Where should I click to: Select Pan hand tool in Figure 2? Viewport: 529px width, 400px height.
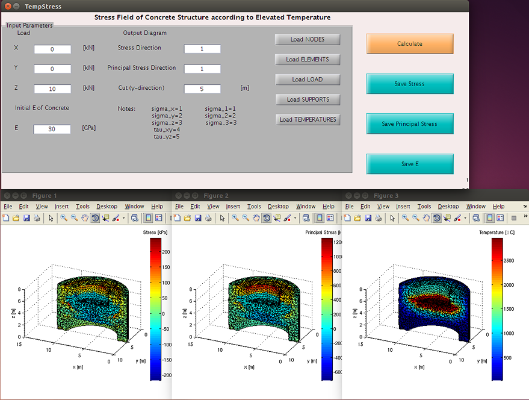pos(256,218)
